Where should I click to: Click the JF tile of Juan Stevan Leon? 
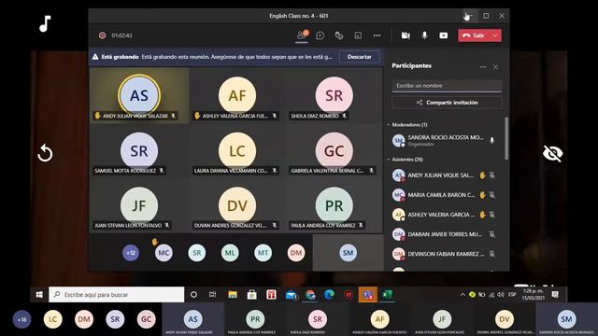pos(139,206)
